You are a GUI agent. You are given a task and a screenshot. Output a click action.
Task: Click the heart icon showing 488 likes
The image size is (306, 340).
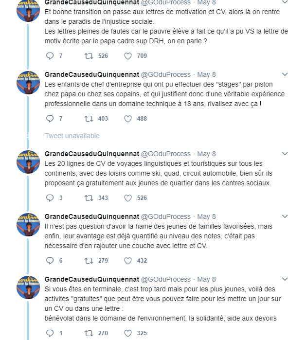coord(128,118)
